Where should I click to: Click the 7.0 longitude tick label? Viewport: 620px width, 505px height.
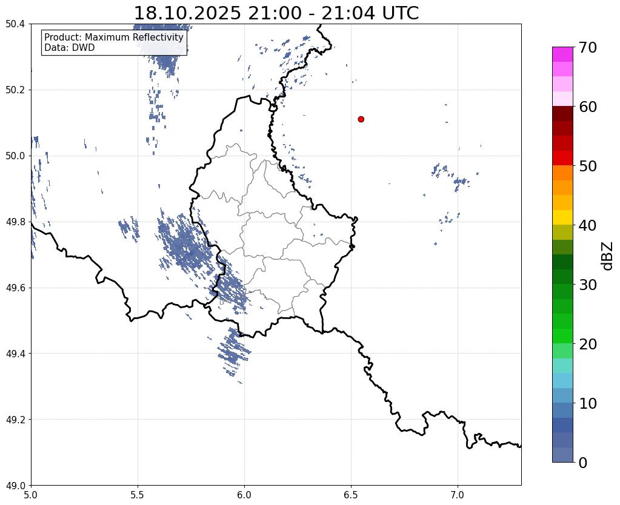[458, 495]
